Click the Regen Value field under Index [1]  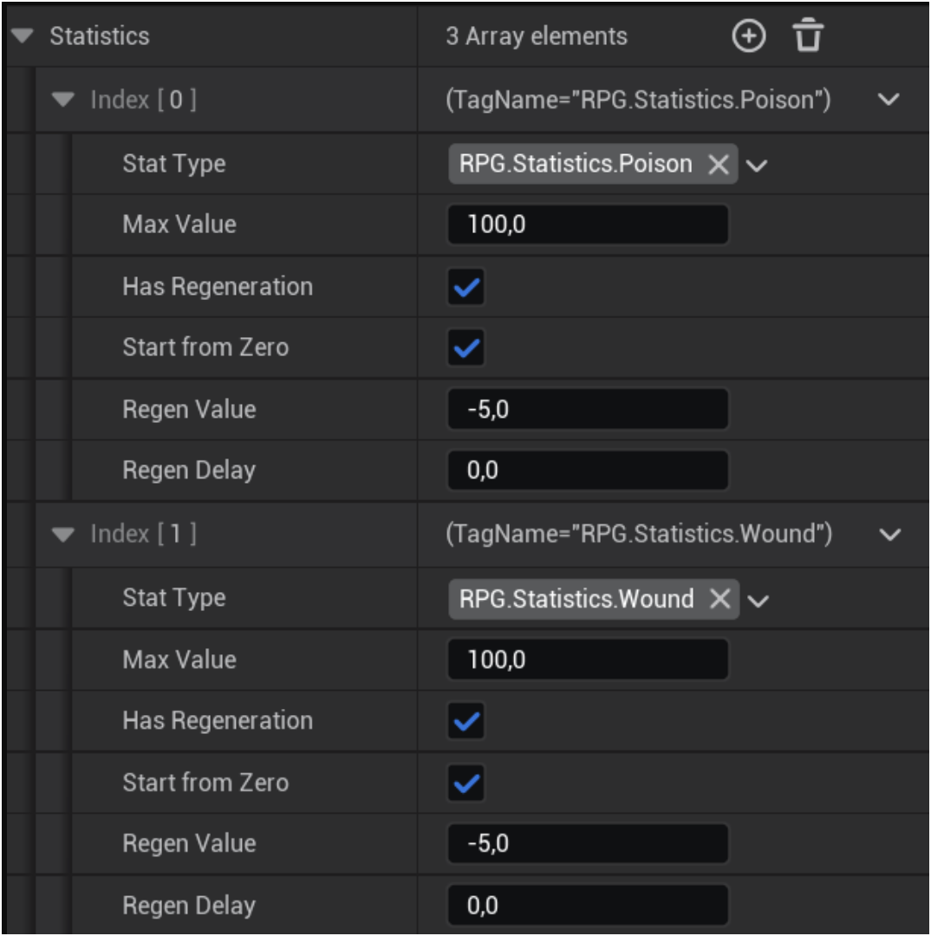[588, 843]
